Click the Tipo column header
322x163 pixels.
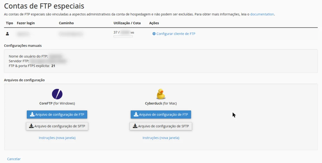10,23
